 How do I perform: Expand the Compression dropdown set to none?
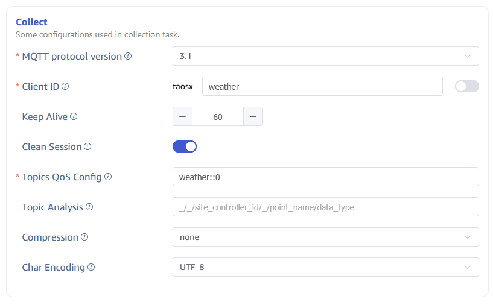pos(325,237)
